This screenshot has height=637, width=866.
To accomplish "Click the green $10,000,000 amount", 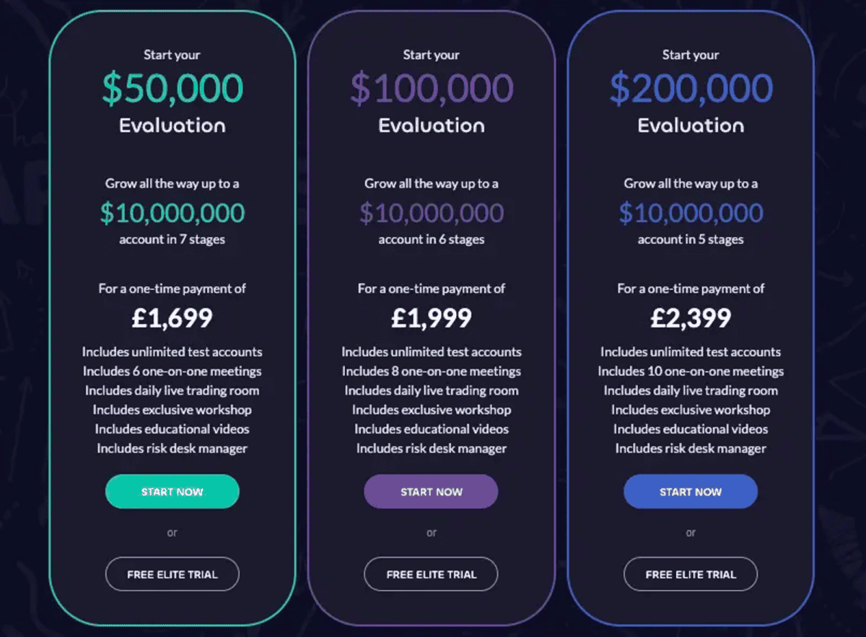I will tap(172, 213).
